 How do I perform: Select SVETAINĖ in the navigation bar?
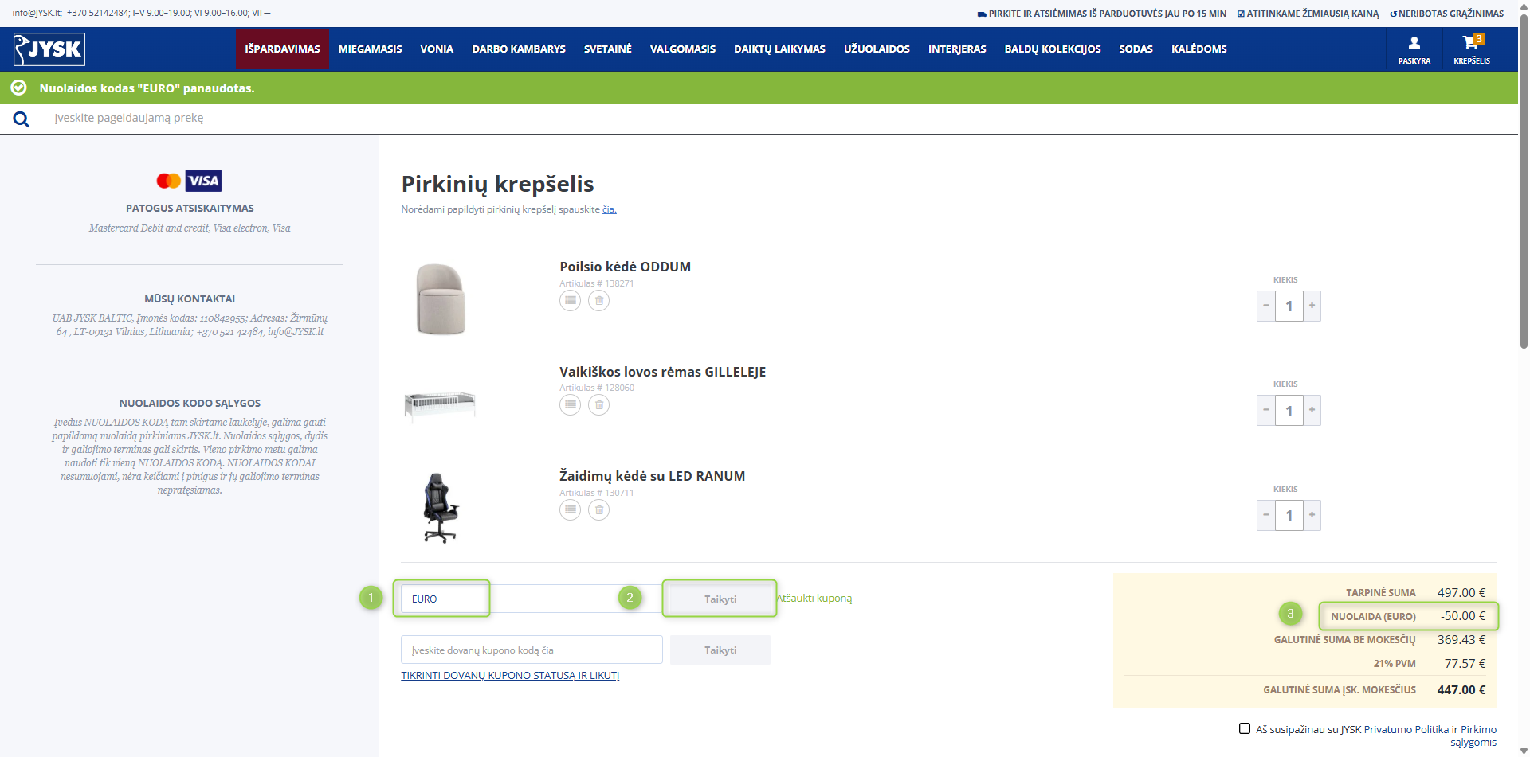tap(608, 49)
